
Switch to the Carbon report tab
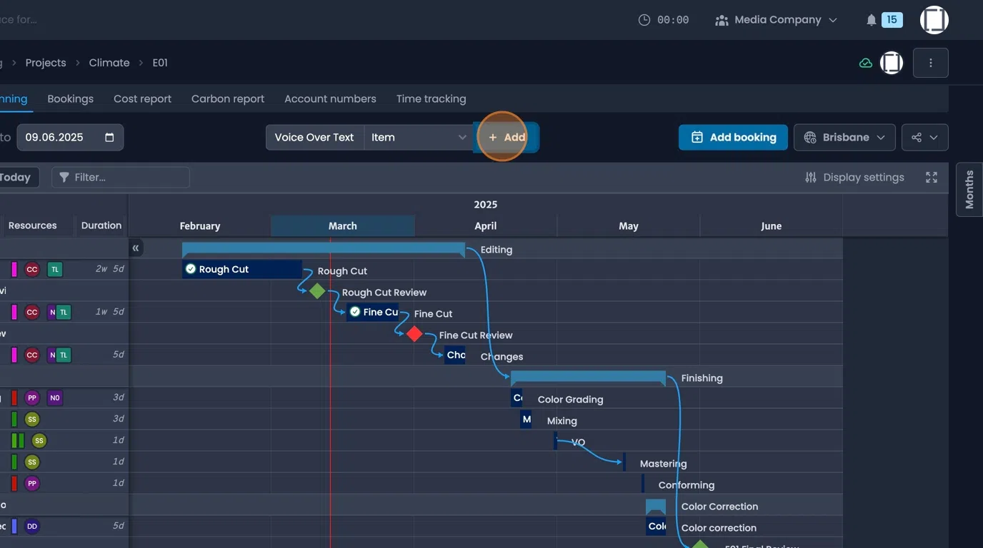pos(227,99)
